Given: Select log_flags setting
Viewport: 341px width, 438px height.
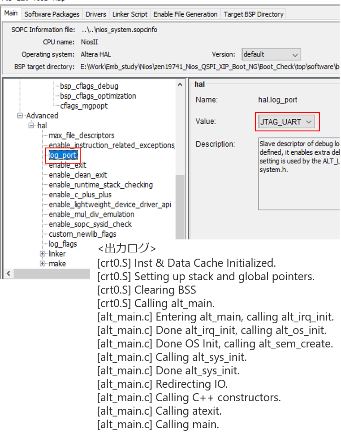Looking at the screenshot, I should click(63, 244).
